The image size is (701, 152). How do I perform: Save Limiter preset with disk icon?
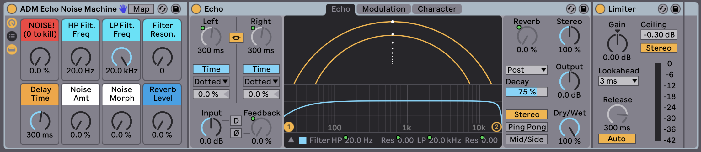(x=676, y=9)
